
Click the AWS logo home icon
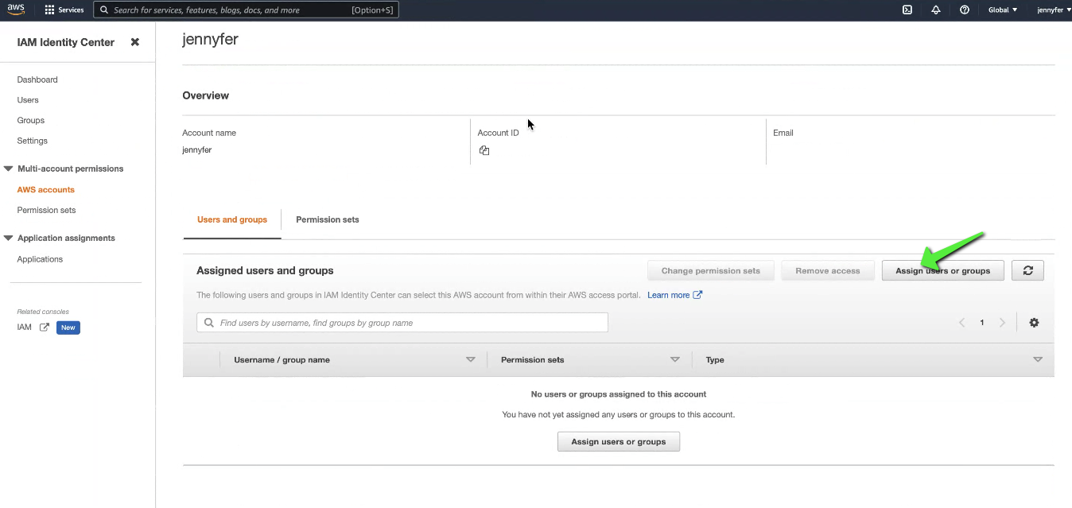click(17, 10)
